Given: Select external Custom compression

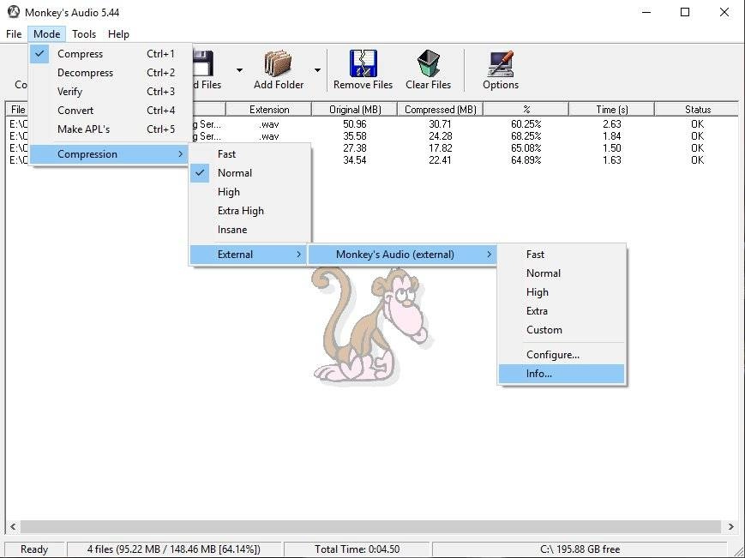Looking at the screenshot, I should [x=562, y=330].
